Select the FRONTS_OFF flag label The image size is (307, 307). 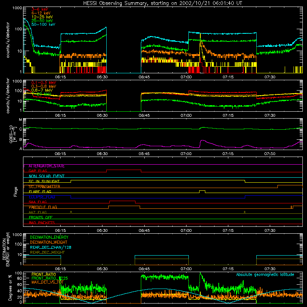pos(41,218)
